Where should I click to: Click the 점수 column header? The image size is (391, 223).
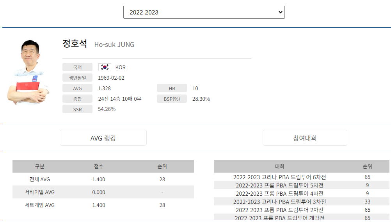(x=98, y=166)
